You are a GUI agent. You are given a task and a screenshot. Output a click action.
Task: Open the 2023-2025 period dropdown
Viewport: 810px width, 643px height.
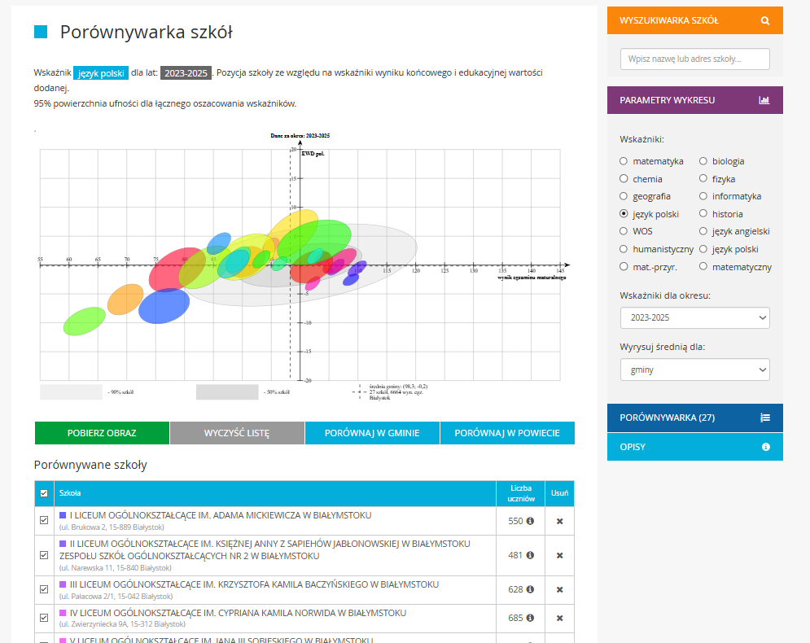(x=694, y=317)
